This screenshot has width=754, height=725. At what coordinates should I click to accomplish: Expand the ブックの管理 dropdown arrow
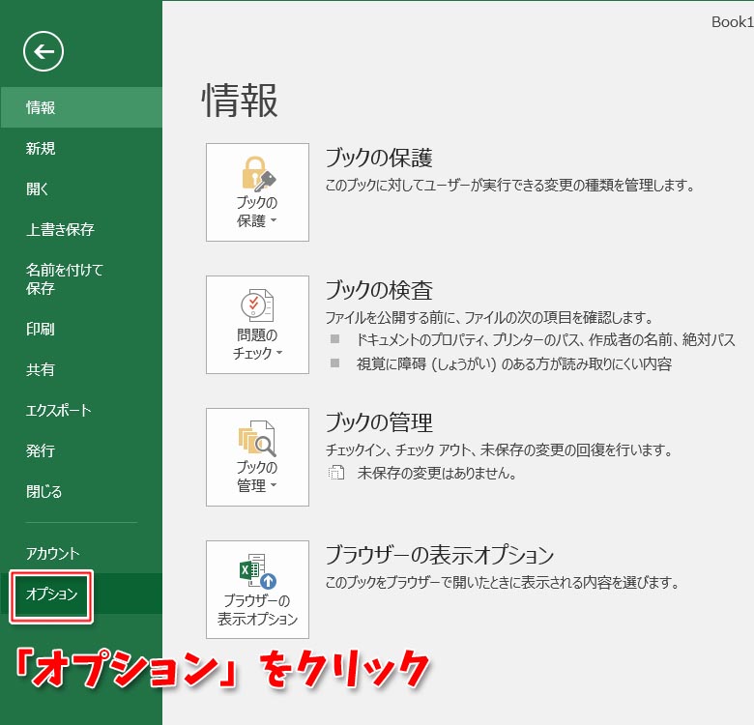pos(274,485)
